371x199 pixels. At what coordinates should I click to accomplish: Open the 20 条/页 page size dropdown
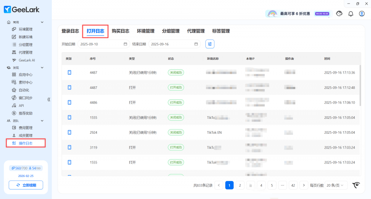click(x=336, y=185)
